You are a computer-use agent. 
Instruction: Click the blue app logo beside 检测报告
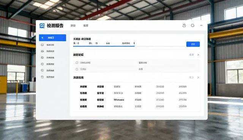pyautogui.click(x=42, y=25)
